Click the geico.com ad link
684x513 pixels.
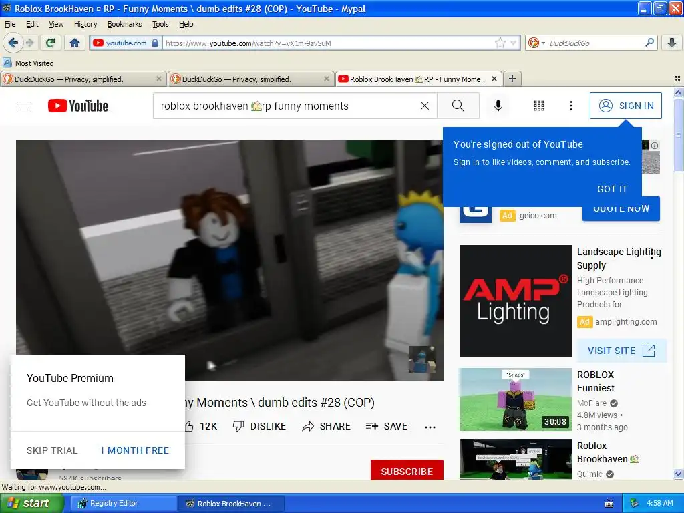click(x=538, y=216)
